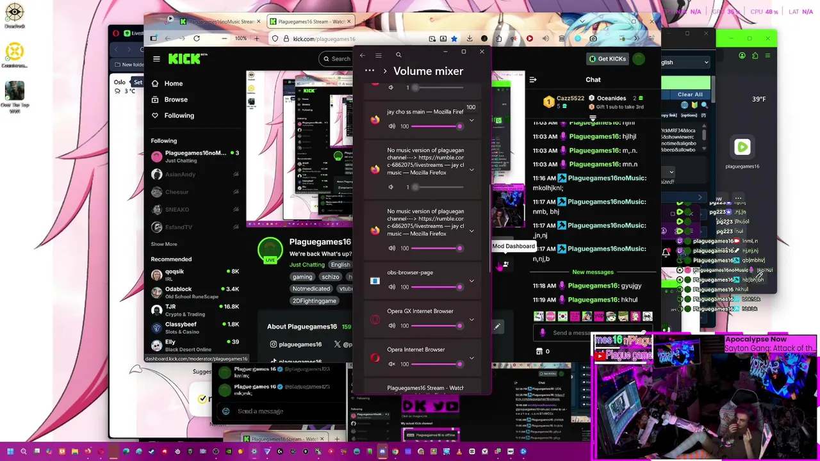Open recommended channel Classybeef
Image resolution: width=820 pixels, height=461 pixels.
click(195, 327)
